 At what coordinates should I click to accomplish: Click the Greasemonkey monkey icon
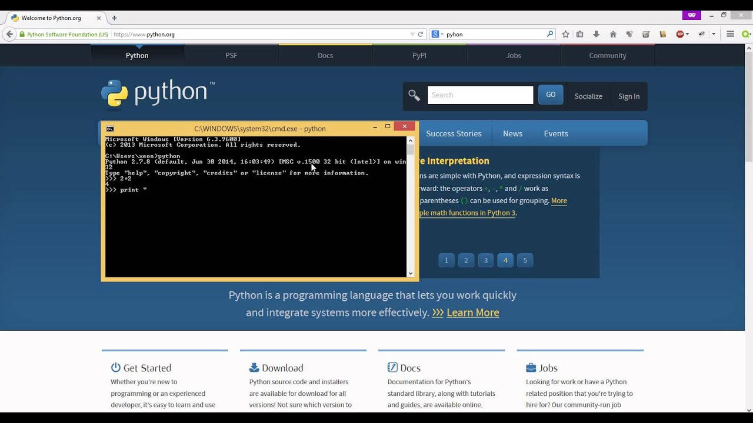tap(702, 34)
